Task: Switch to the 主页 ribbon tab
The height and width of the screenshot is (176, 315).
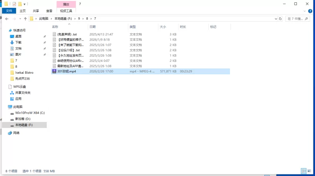Action: (x=22, y=11)
